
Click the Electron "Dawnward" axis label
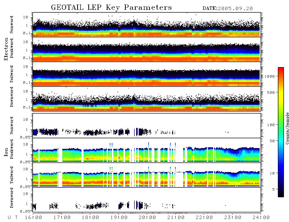coord(12,97)
